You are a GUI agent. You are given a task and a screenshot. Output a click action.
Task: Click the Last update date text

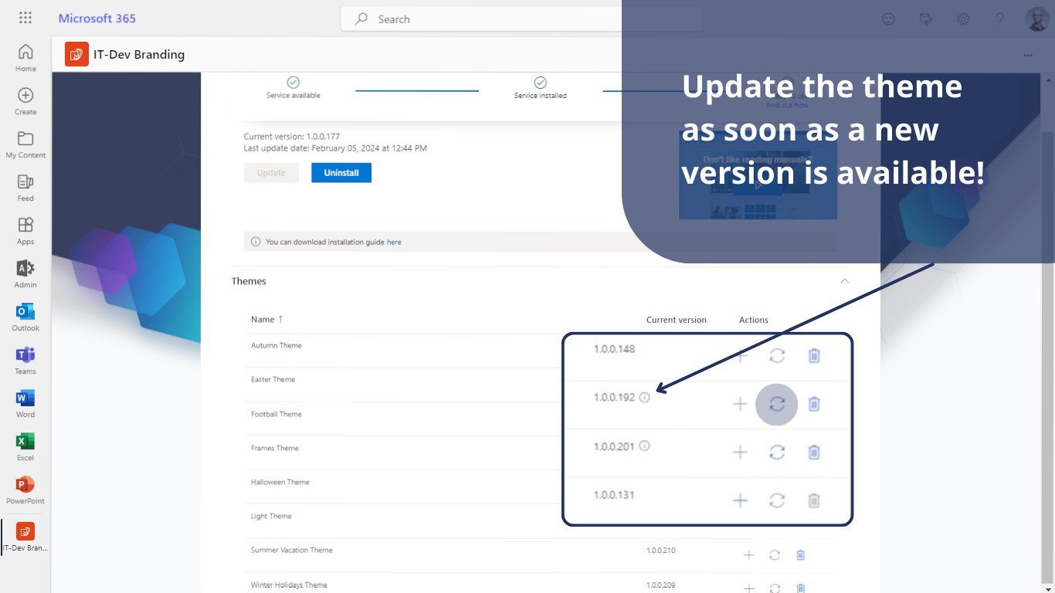point(335,147)
